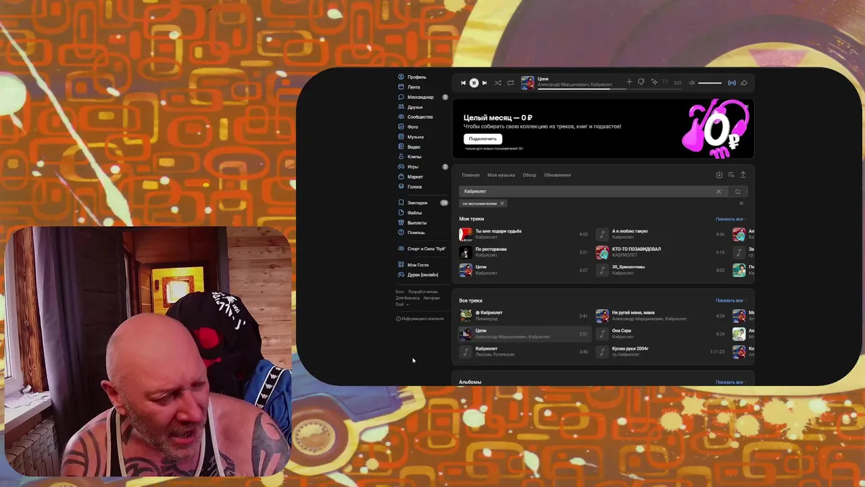The height and width of the screenshot is (487, 865).
Task: Play Кабриолет by Любовь Успенская
Action: pos(524,352)
